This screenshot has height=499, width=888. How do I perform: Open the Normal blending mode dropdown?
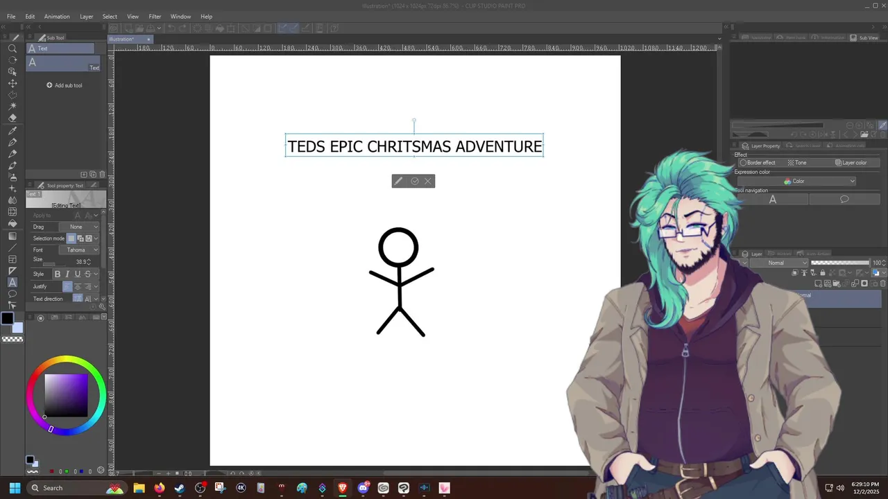pyautogui.click(x=780, y=263)
